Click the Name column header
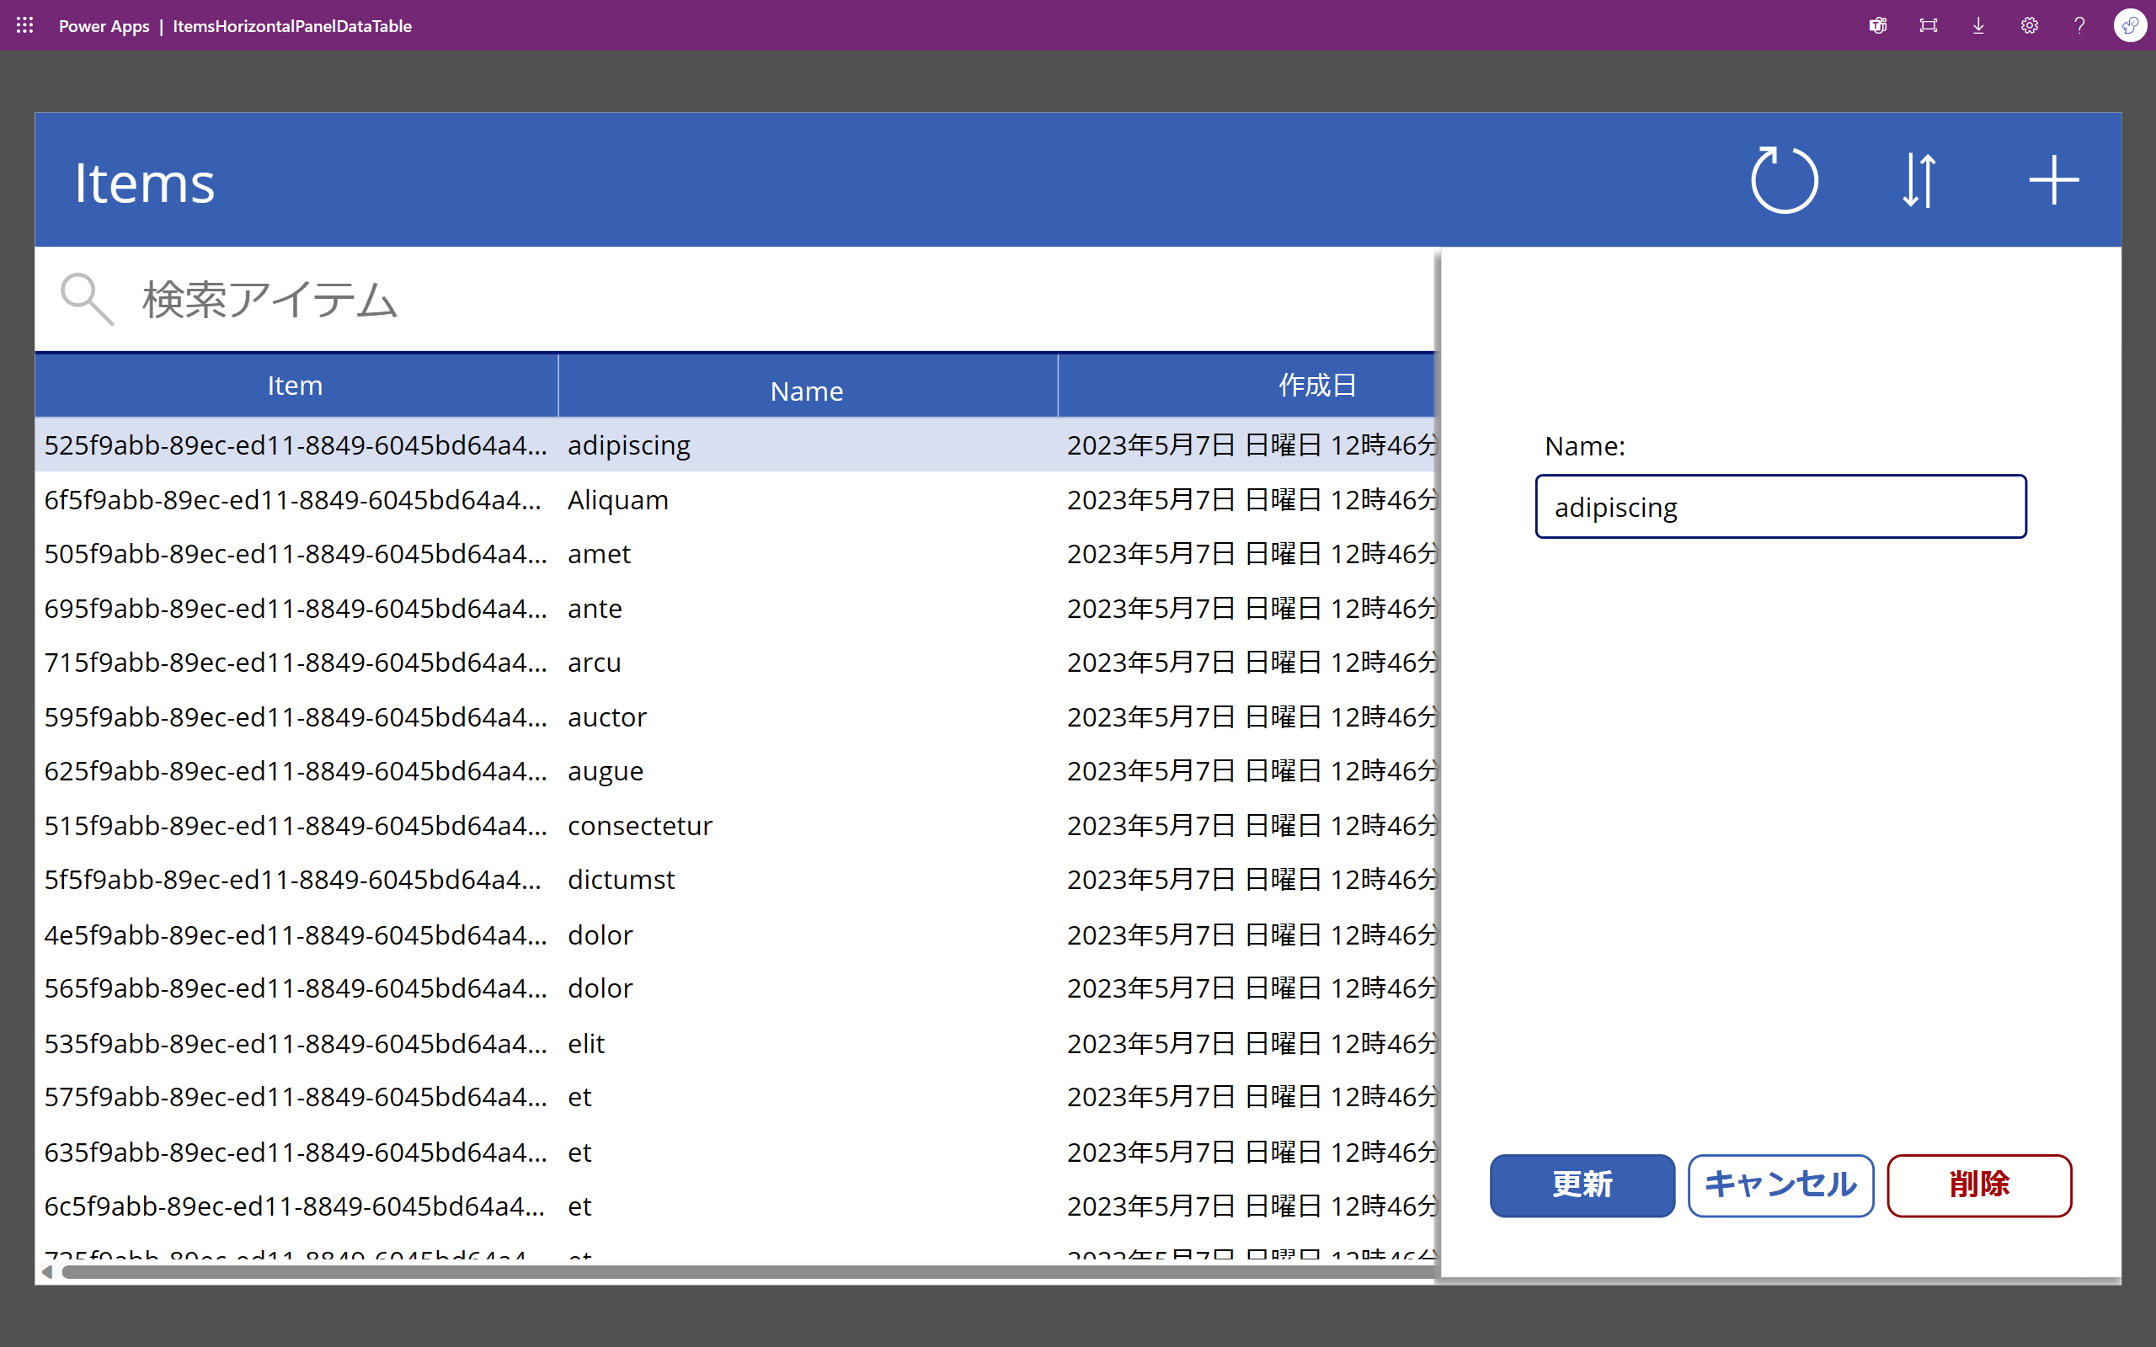This screenshot has height=1347, width=2156. point(806,390)
